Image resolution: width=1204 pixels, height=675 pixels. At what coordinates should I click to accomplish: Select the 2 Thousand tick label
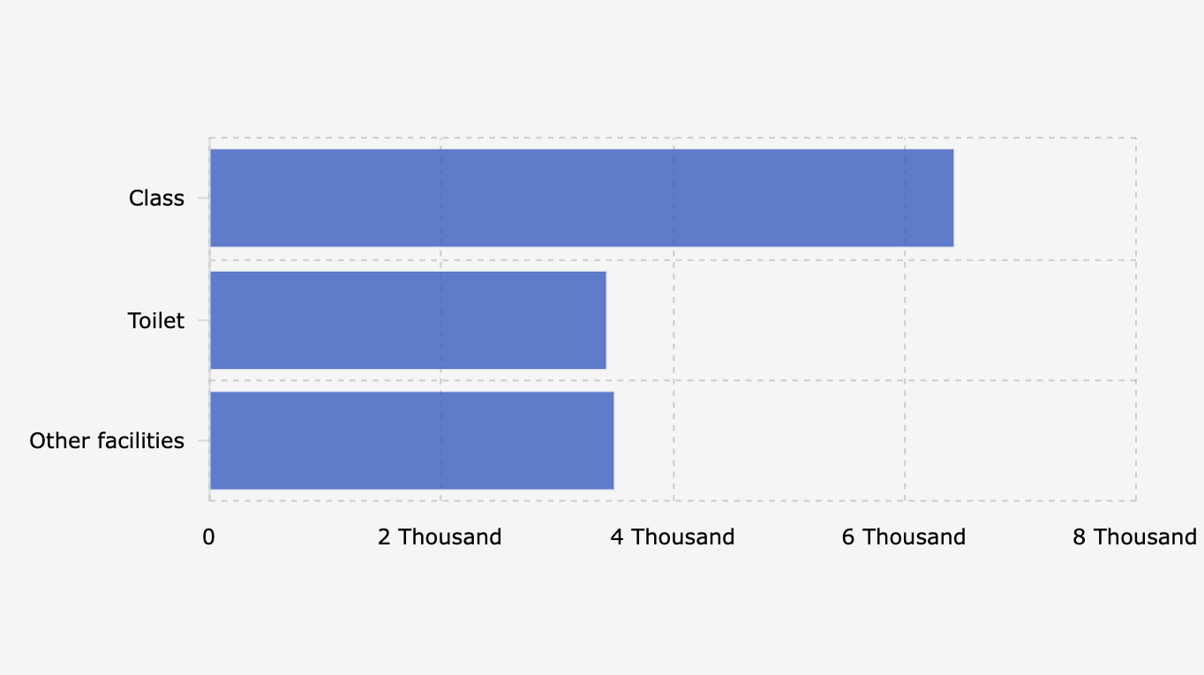point(440,537)
